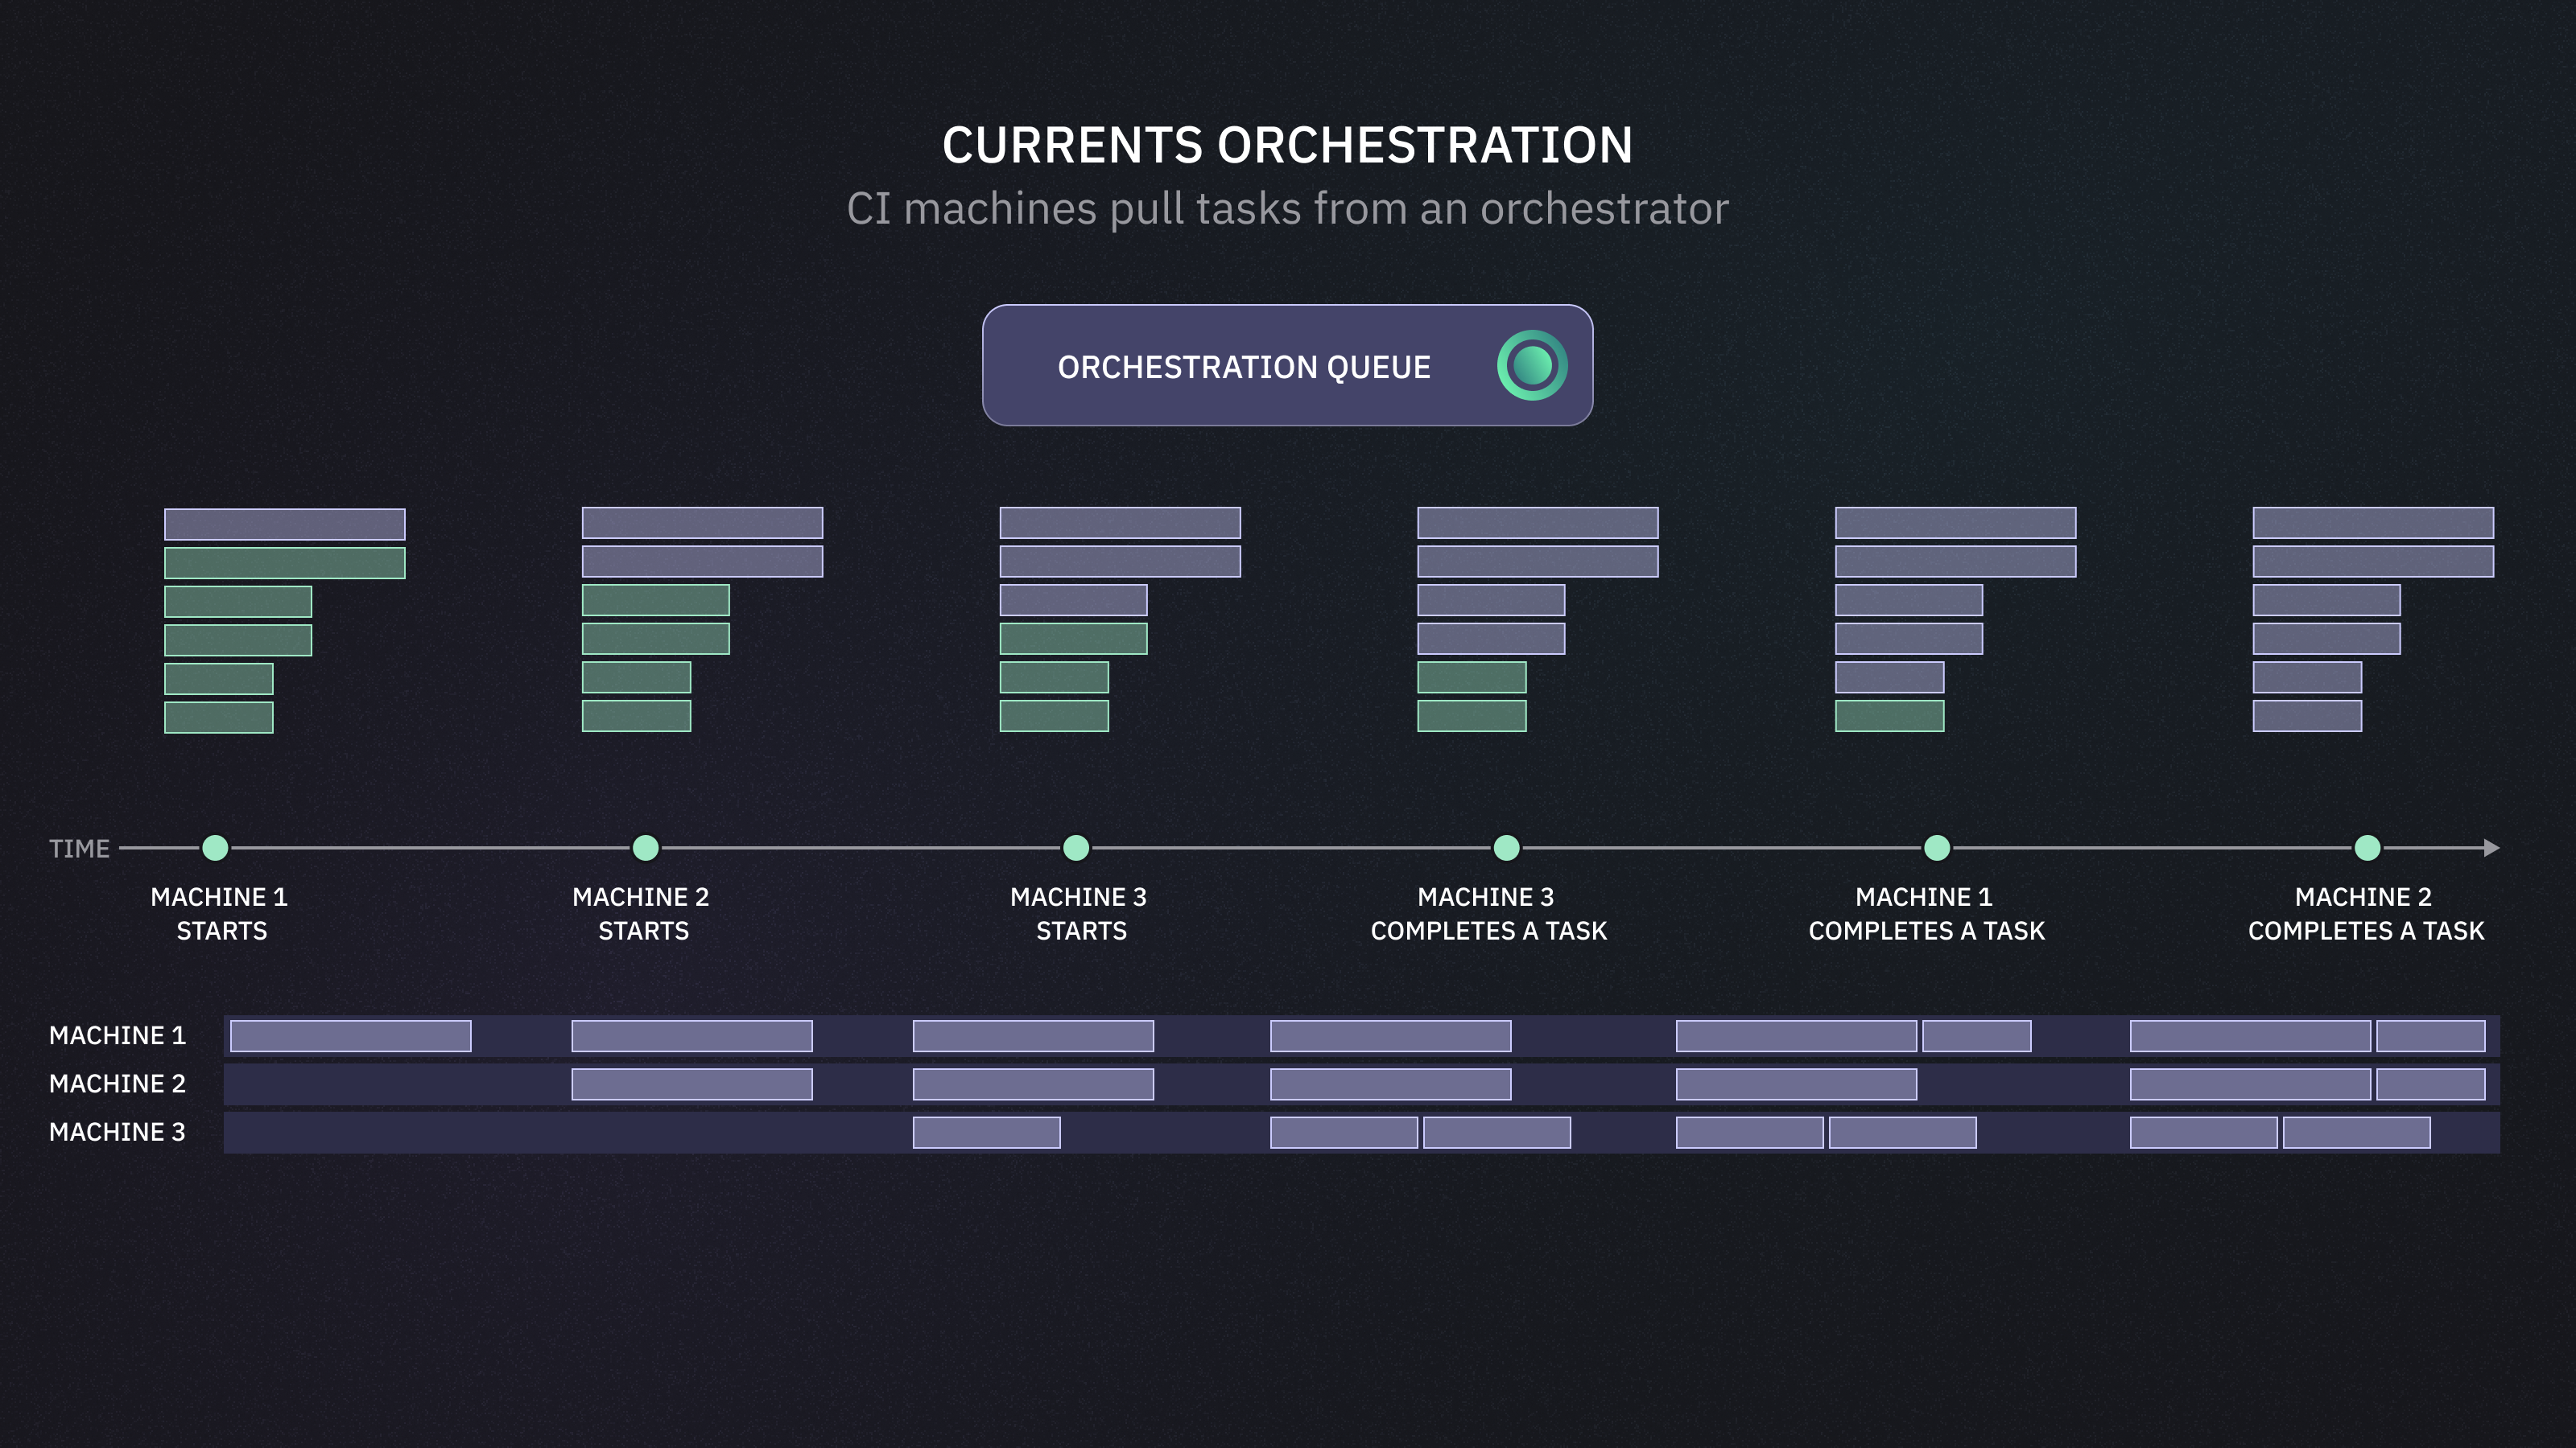Click the leftmost task bar in the Machine 3 row
The image size is (2576, 1448).
(x=986, y=1132)
